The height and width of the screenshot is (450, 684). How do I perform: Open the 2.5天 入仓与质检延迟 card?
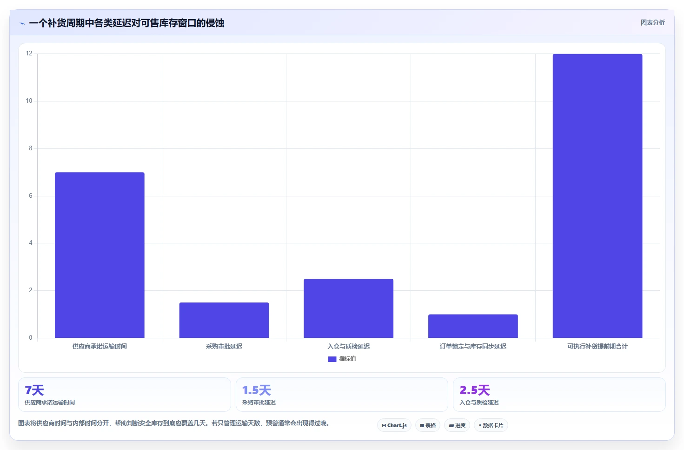click(x=559, y=395)
